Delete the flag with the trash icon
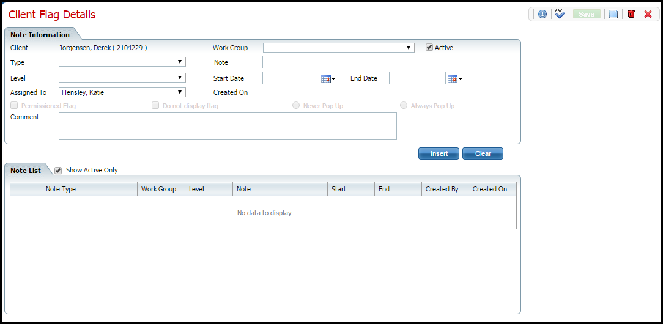Screen dimensions: 663x324 [631, 14]
